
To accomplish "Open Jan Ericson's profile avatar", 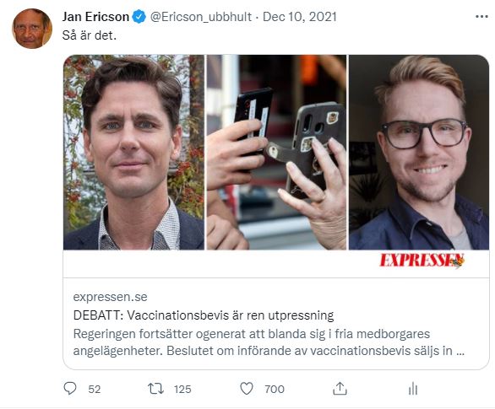I will [32, 29].
